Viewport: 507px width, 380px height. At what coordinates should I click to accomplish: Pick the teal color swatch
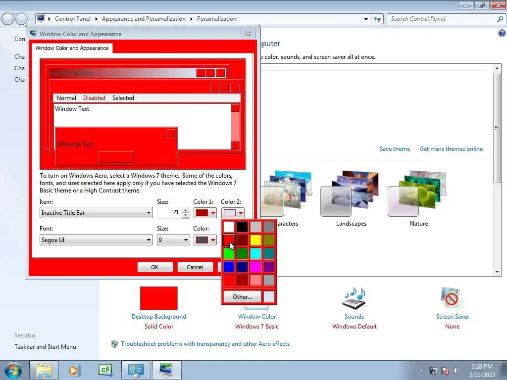pyautogui.click(x=269, y=253)
